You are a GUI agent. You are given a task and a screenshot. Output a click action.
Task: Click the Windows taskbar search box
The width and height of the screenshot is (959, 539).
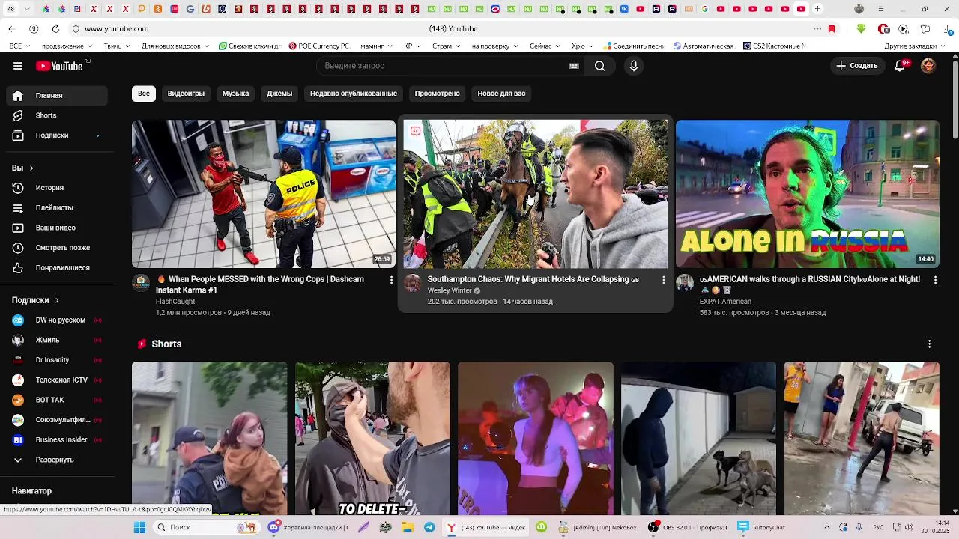click(206, 528)
